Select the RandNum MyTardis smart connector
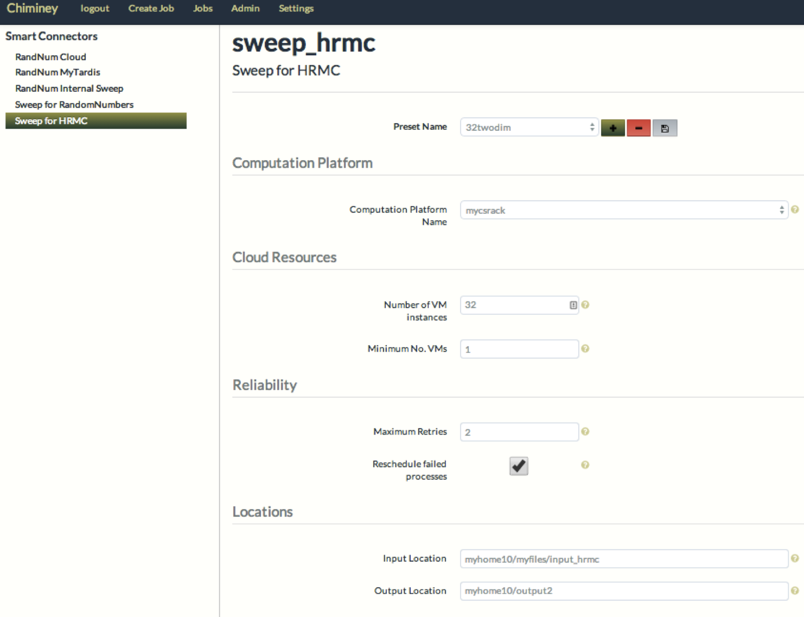Image resolution: width=804 pixels, height=617 pixels. click(58, 72)
